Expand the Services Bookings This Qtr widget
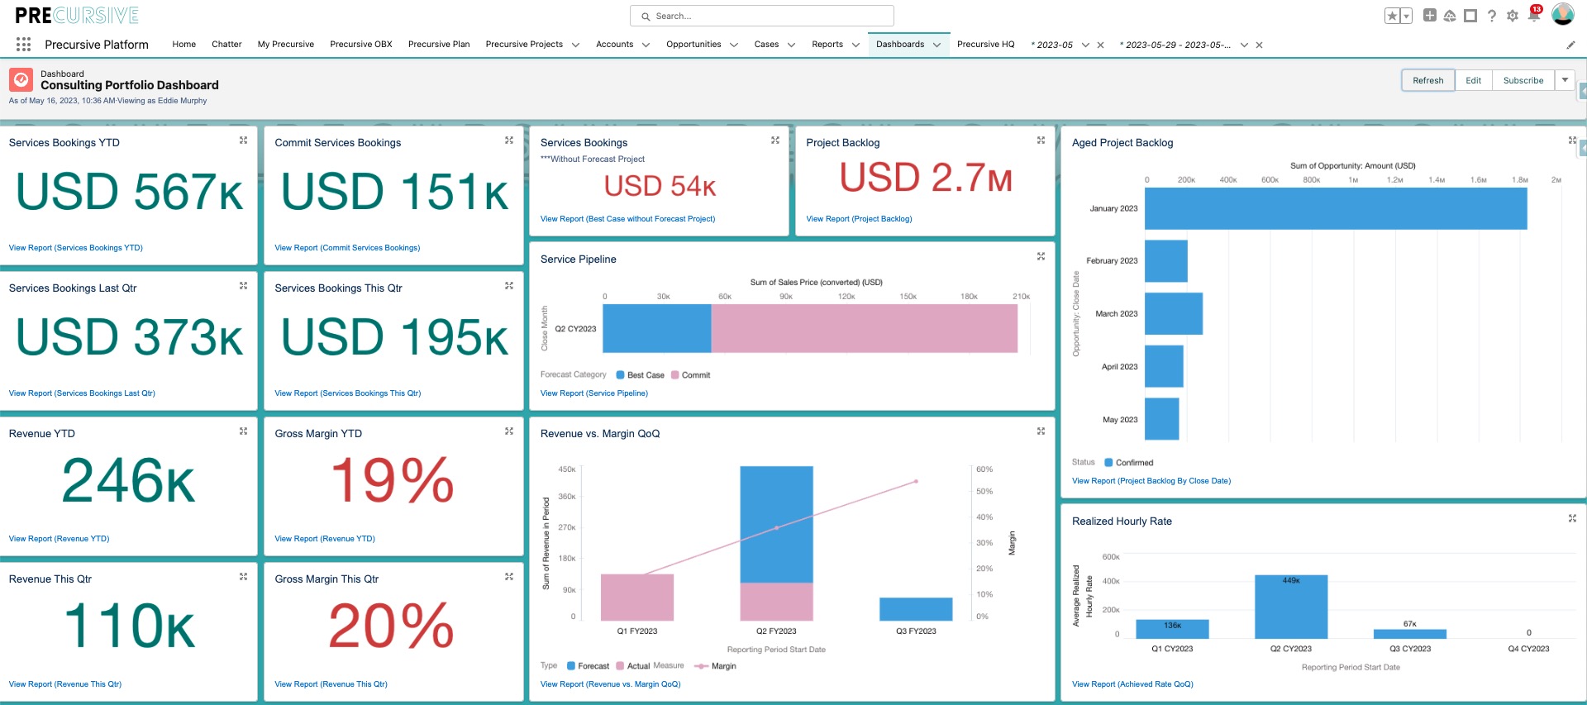This screenshot has width=1587, height=705. (x=509, y=286)
